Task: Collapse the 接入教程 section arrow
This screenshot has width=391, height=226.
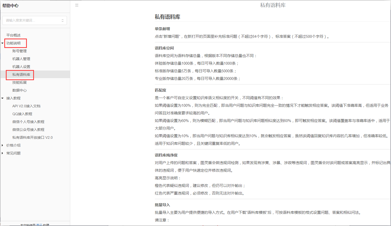Action: coord(3,98)
